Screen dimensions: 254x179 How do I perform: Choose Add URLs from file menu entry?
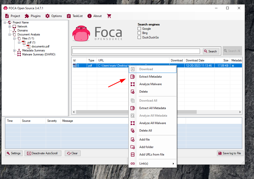[152, 155]
